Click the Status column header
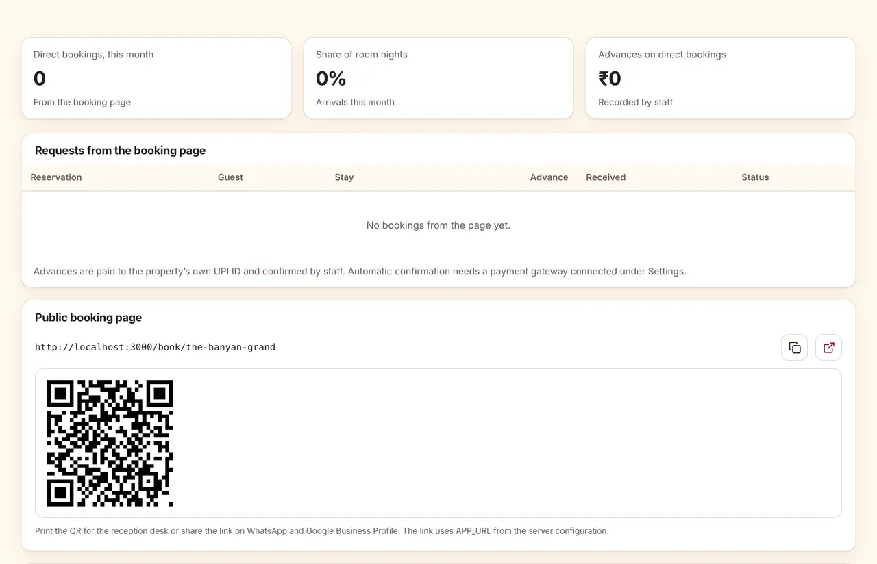The height and width of the screenshot is (564, 877). pyautogui.click(x=755, y=177)
